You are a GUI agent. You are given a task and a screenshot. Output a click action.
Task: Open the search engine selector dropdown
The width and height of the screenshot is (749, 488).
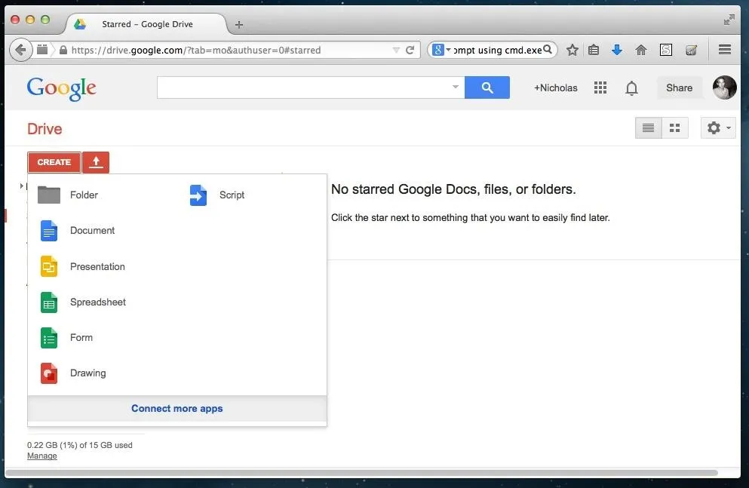point(441,50)
